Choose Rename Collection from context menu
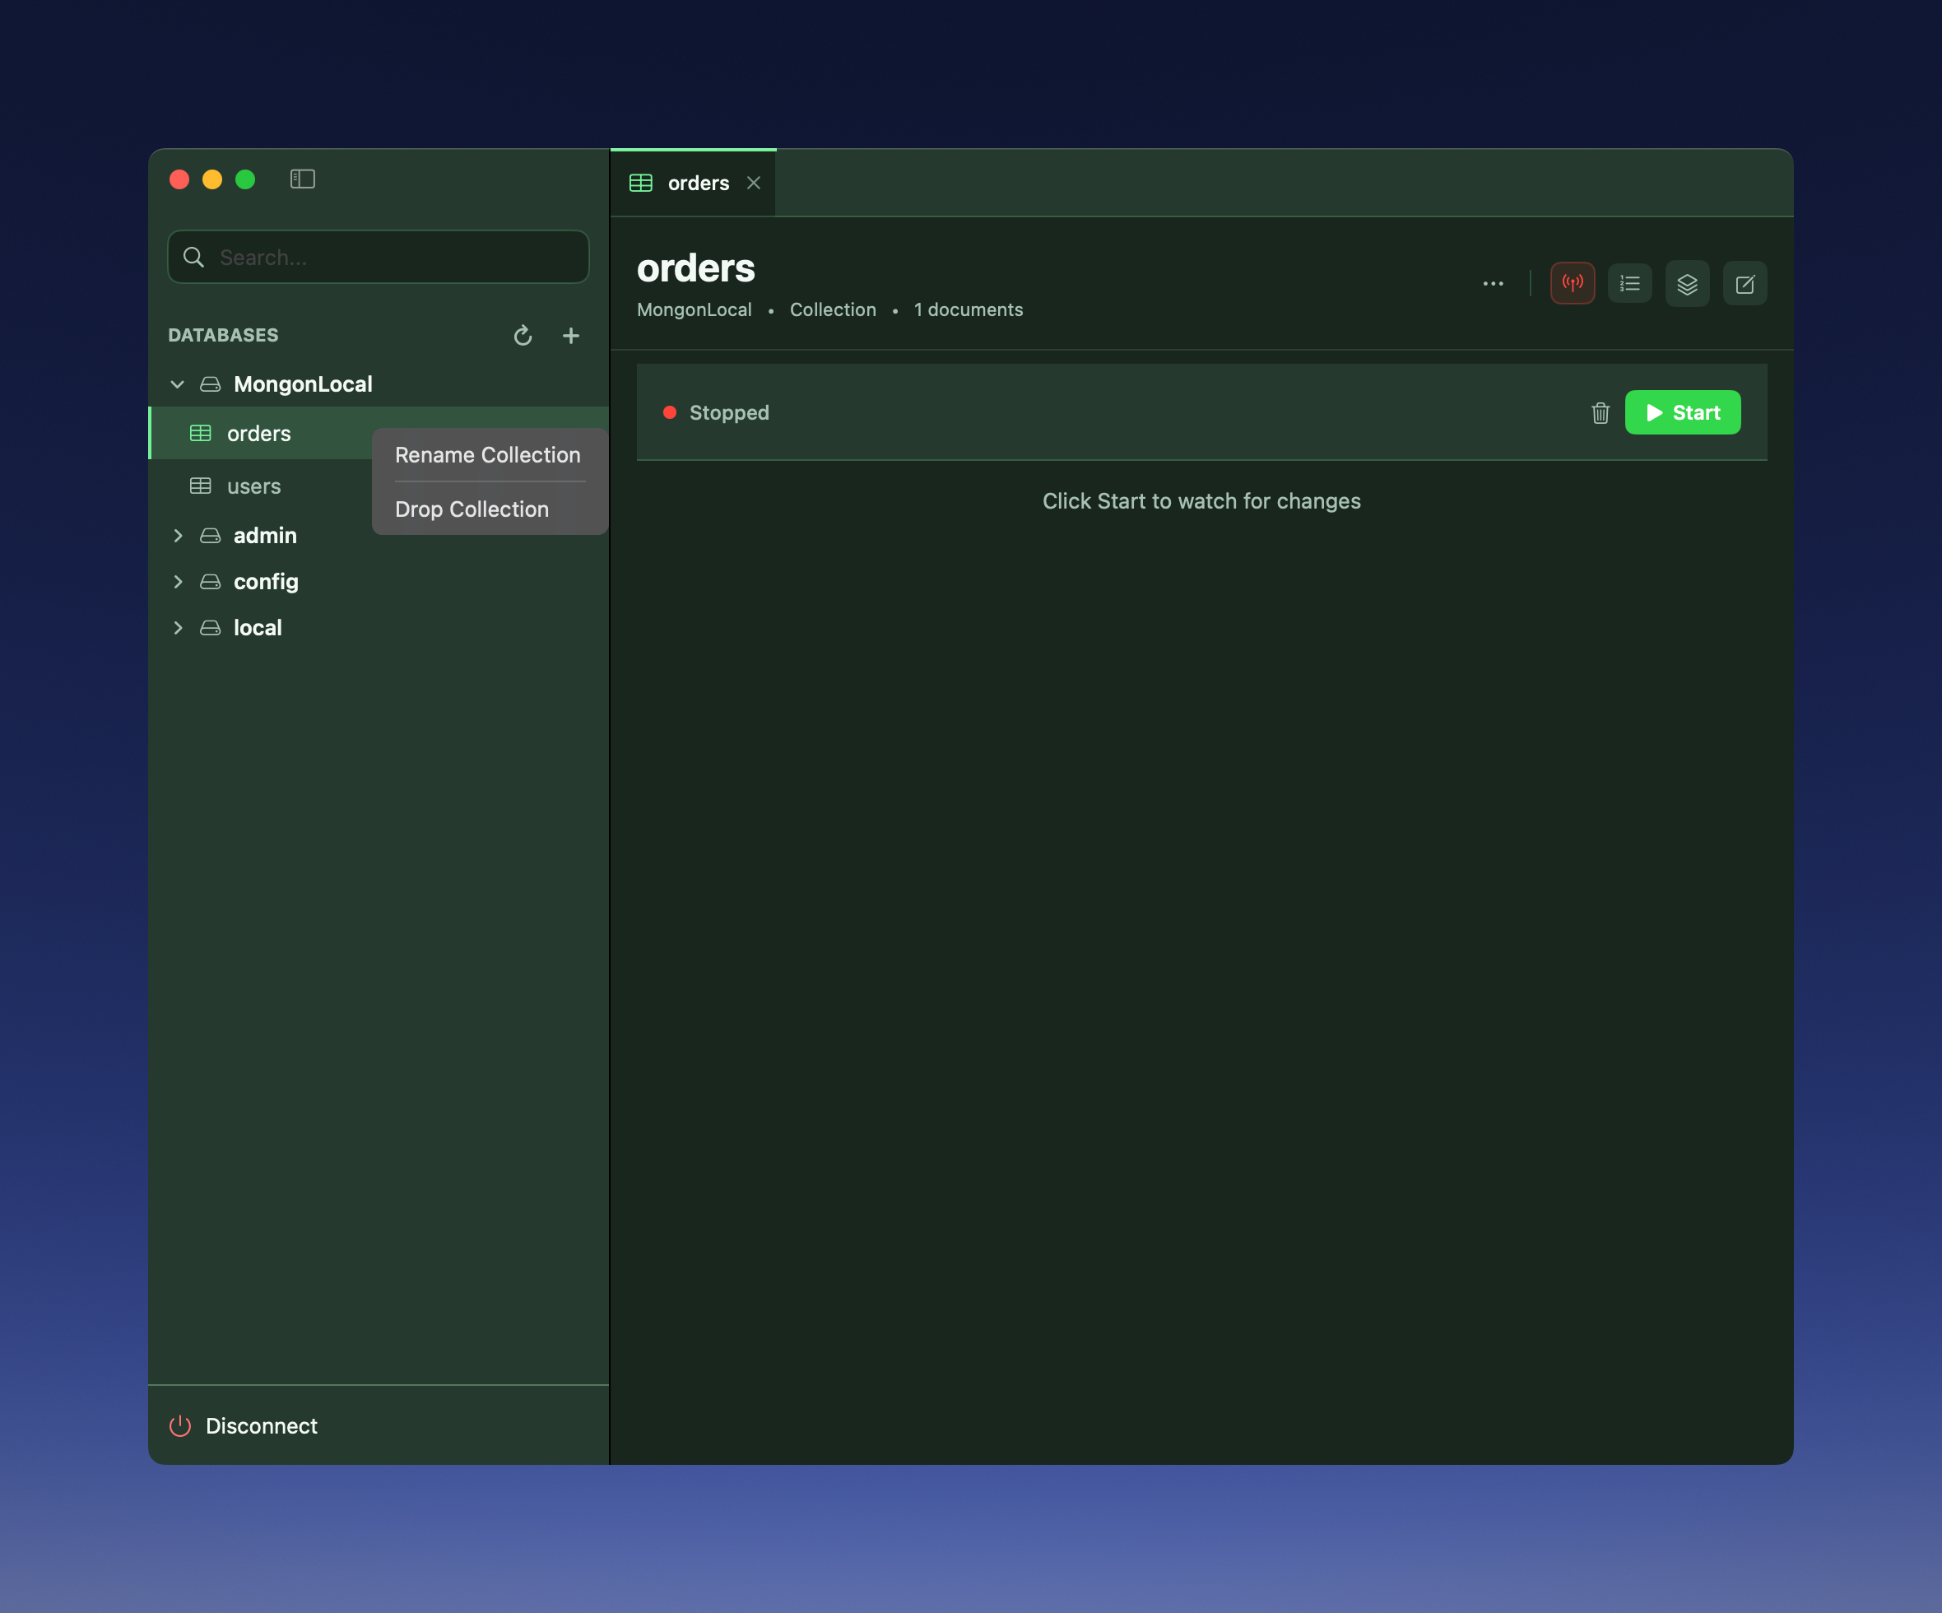Screen dimensions: 1942x1613 [487, 455]
